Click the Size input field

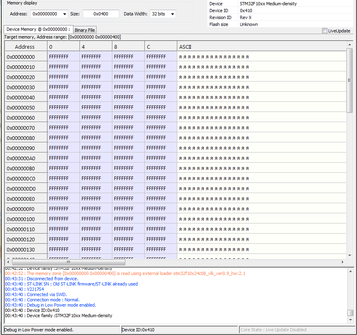tap(101, 14)
